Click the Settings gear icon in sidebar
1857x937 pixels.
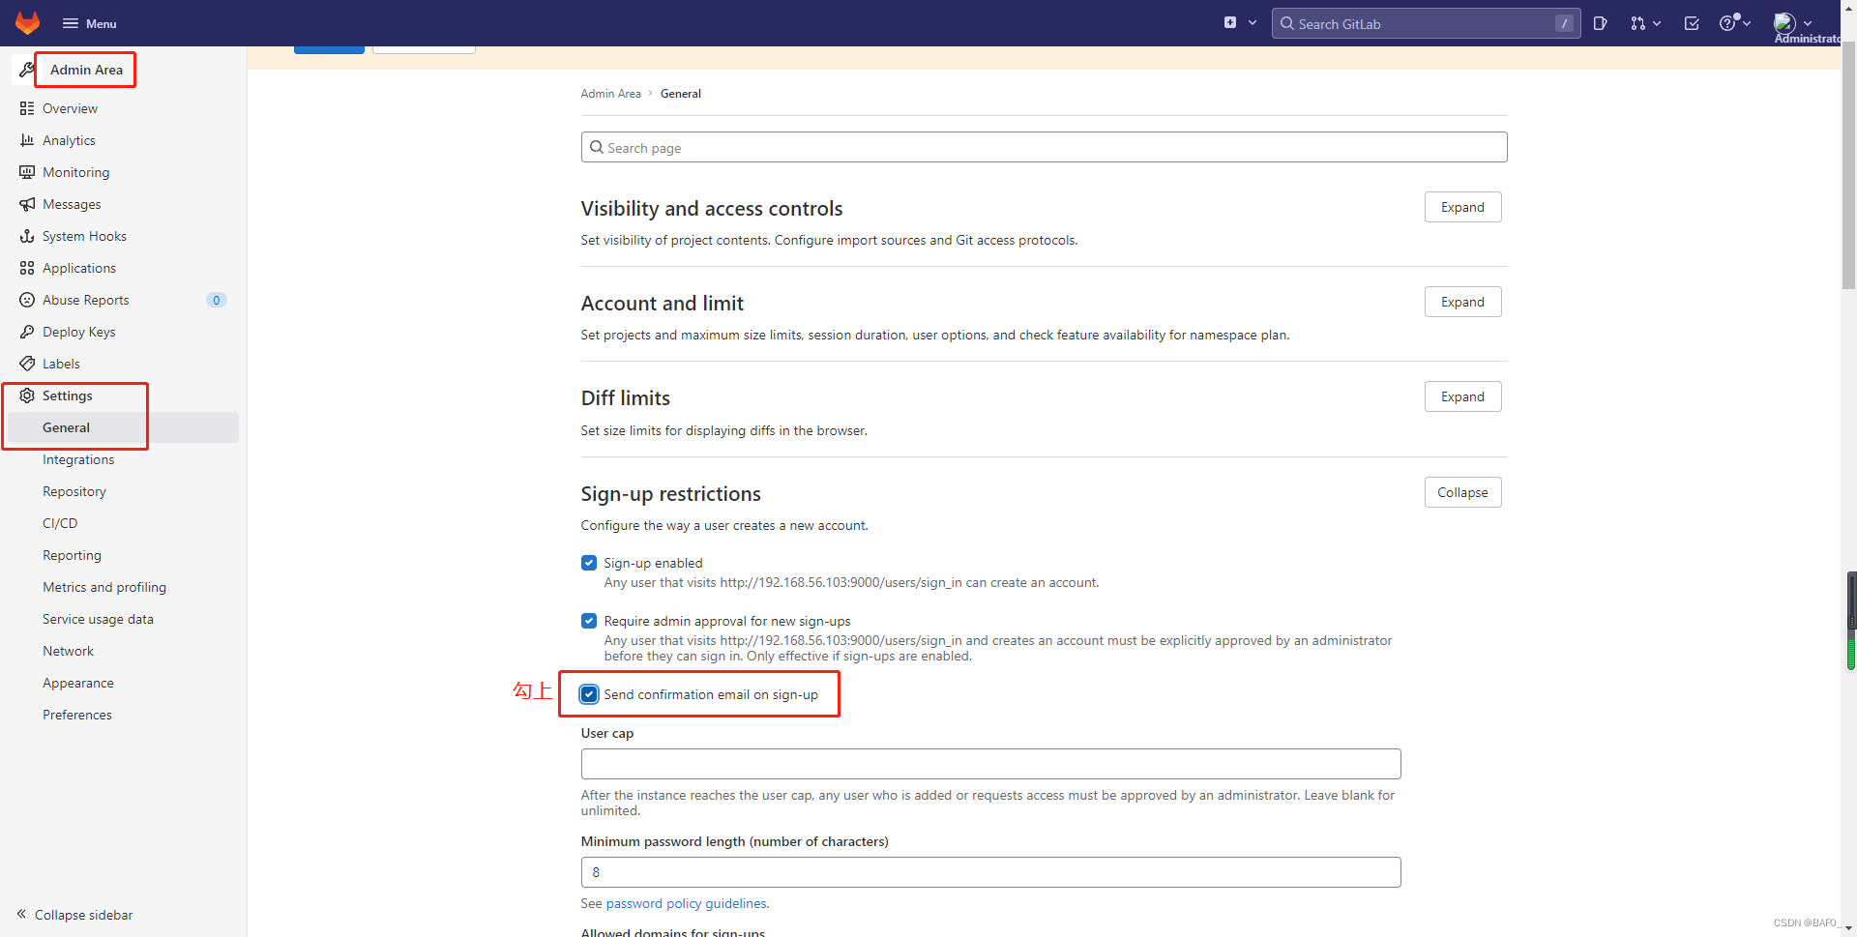coord(27,395)
